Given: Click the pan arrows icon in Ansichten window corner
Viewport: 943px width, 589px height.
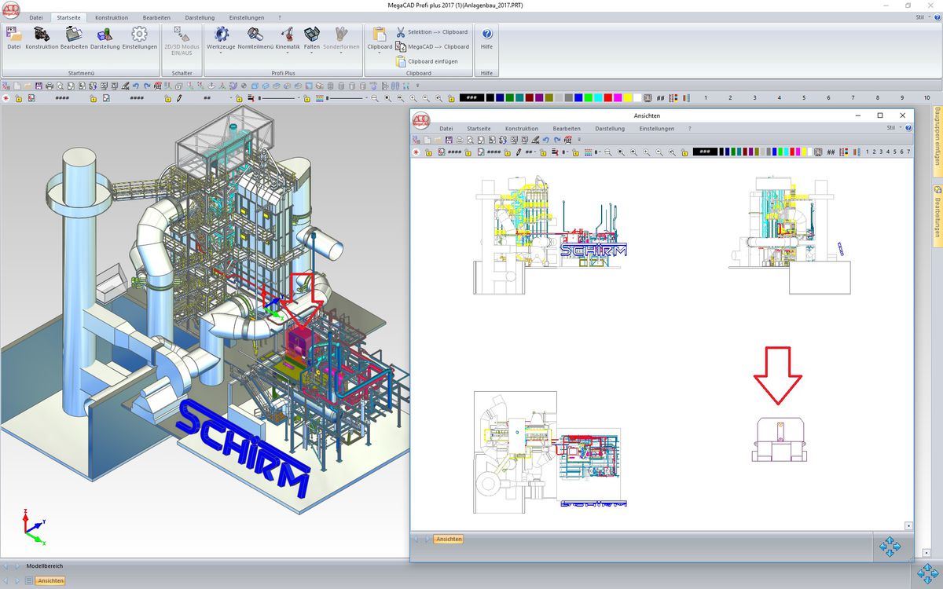Looking at the screenshot, I should (x=890, y=546).
